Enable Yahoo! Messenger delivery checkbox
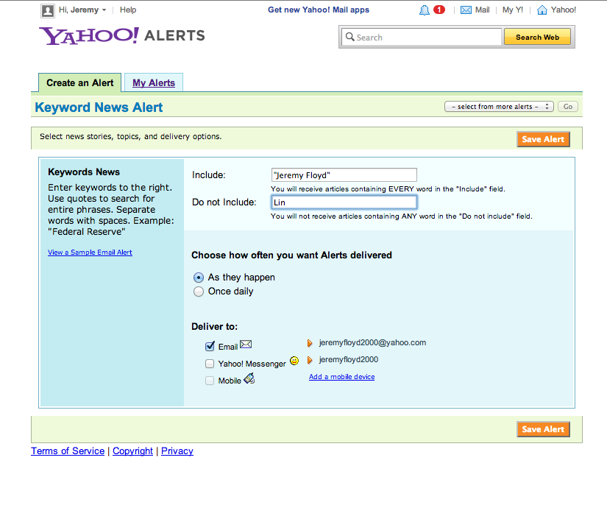 point(210,363)
